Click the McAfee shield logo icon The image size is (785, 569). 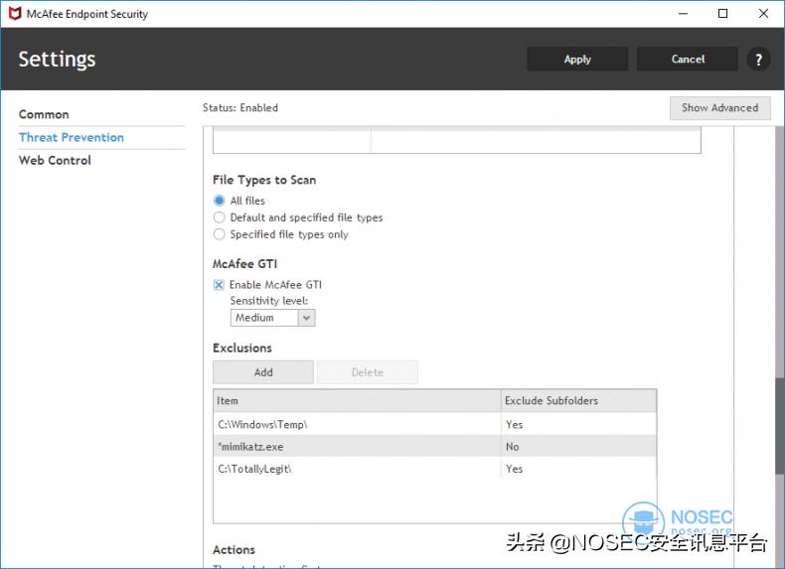[15, 14]
